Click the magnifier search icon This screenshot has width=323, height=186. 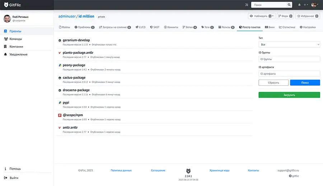tap(289, 5)
